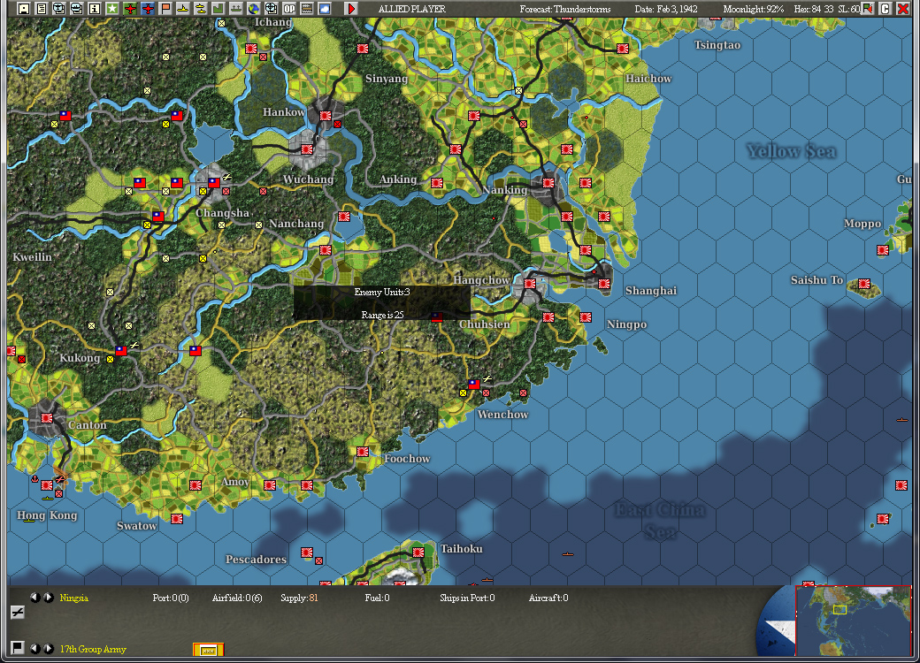Open the information 'i' toolbar icon
This screenshot has height=663, width=920.
95,8
